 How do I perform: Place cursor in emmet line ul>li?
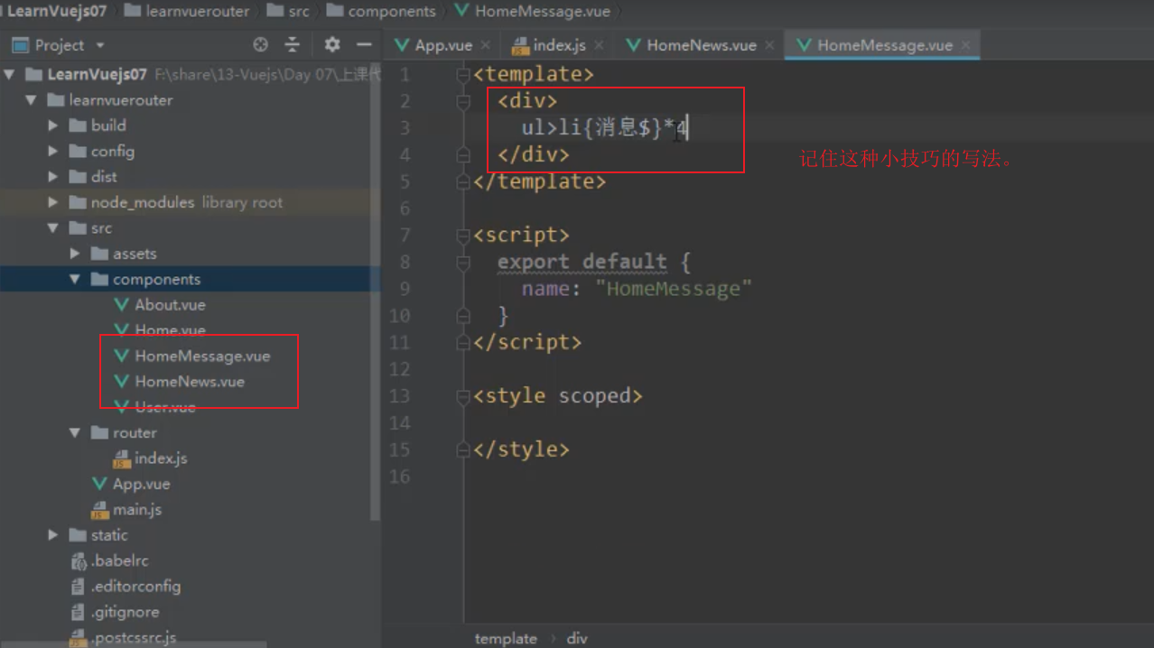coord(605,128)
